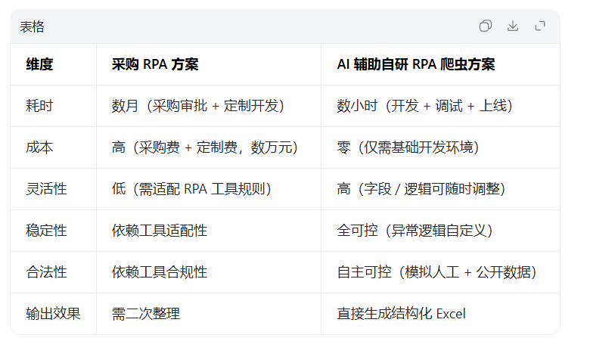
Task: Click cell '零（仅需基础开发环境）'
Action: [x=408, y=147]
